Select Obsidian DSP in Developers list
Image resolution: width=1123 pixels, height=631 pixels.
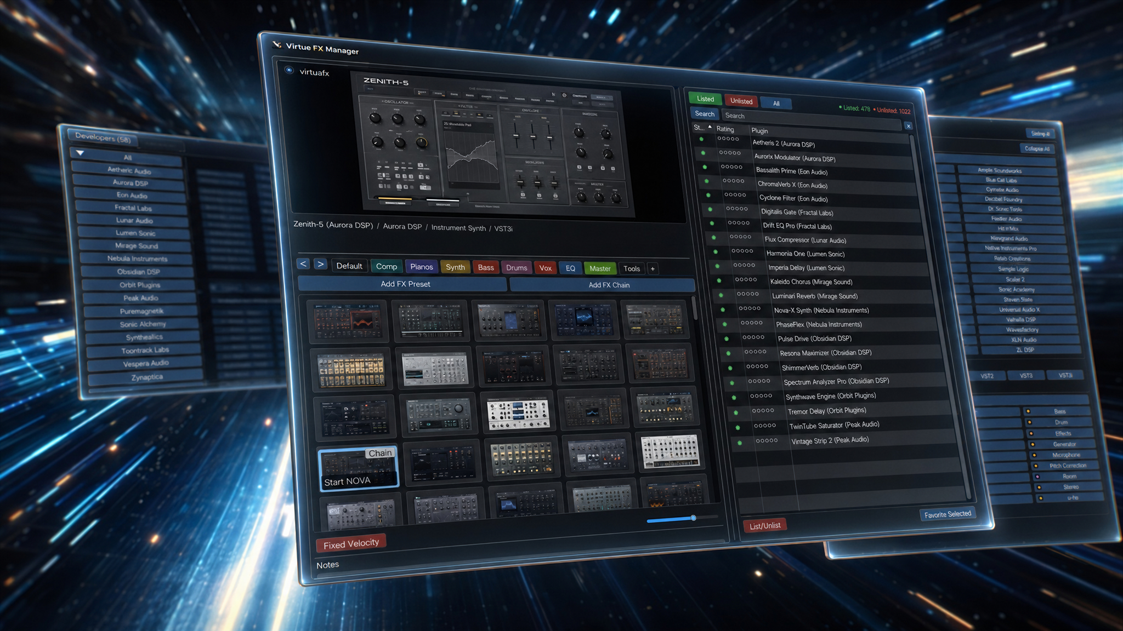tap(138, 271)
